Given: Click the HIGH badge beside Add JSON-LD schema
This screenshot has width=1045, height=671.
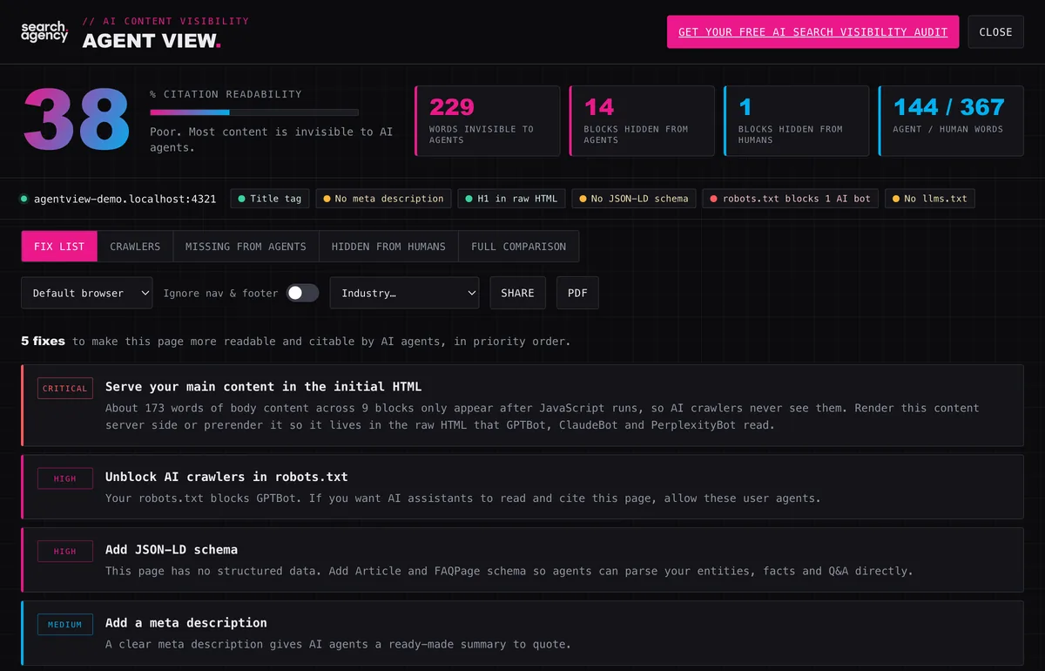Looking at the screenshot, I should [65, 551].
